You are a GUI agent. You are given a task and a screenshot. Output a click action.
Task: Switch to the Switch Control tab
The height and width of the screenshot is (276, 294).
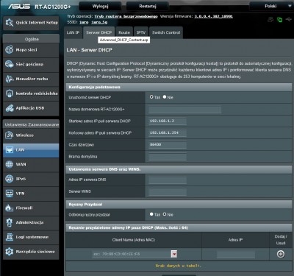click(x=166, y=32)
